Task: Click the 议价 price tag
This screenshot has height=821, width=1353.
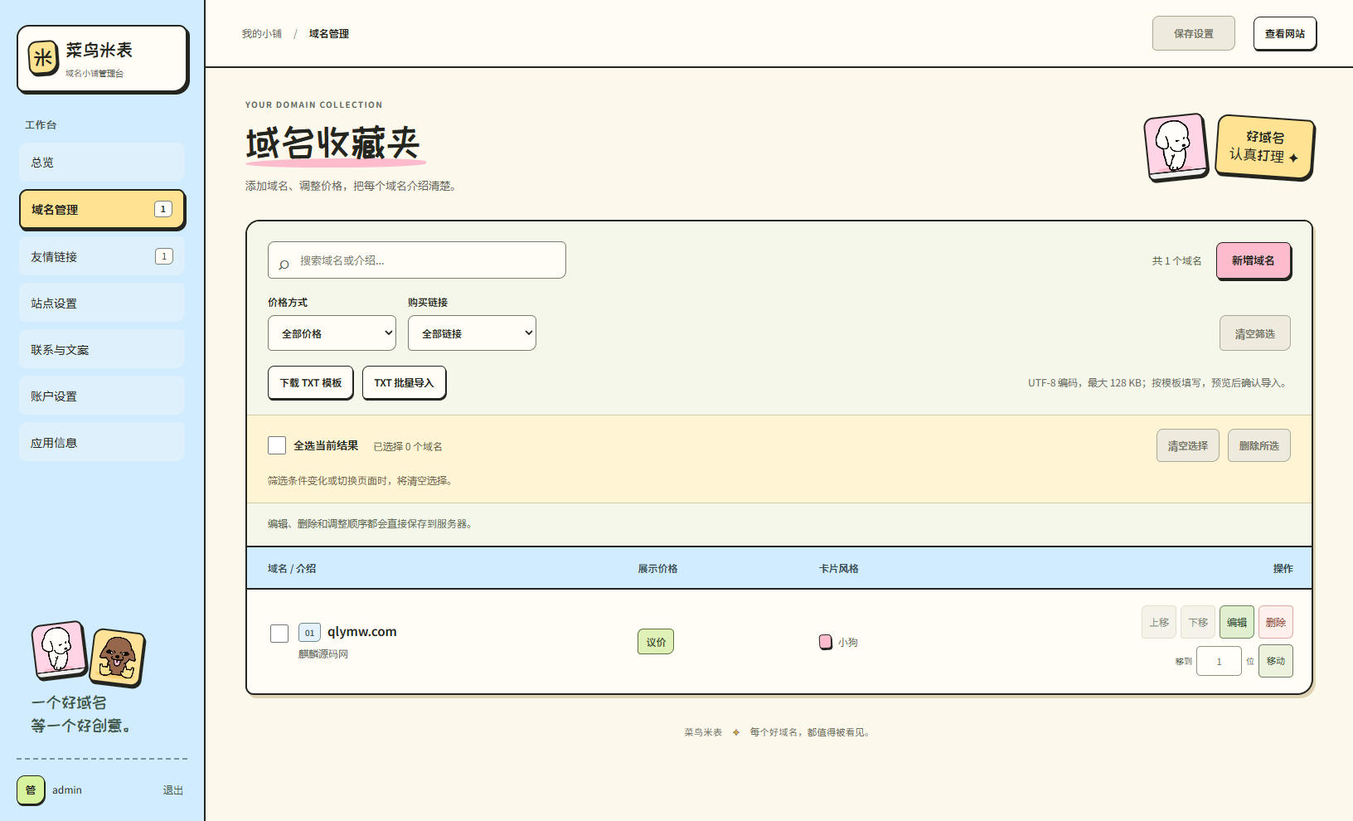Action: point(656,642)
